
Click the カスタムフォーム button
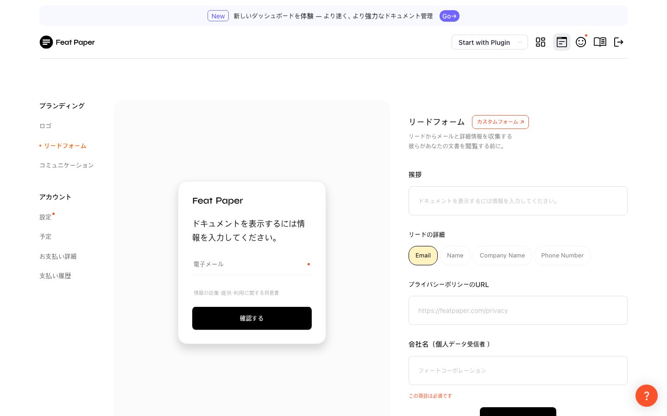tap(500, 122)
